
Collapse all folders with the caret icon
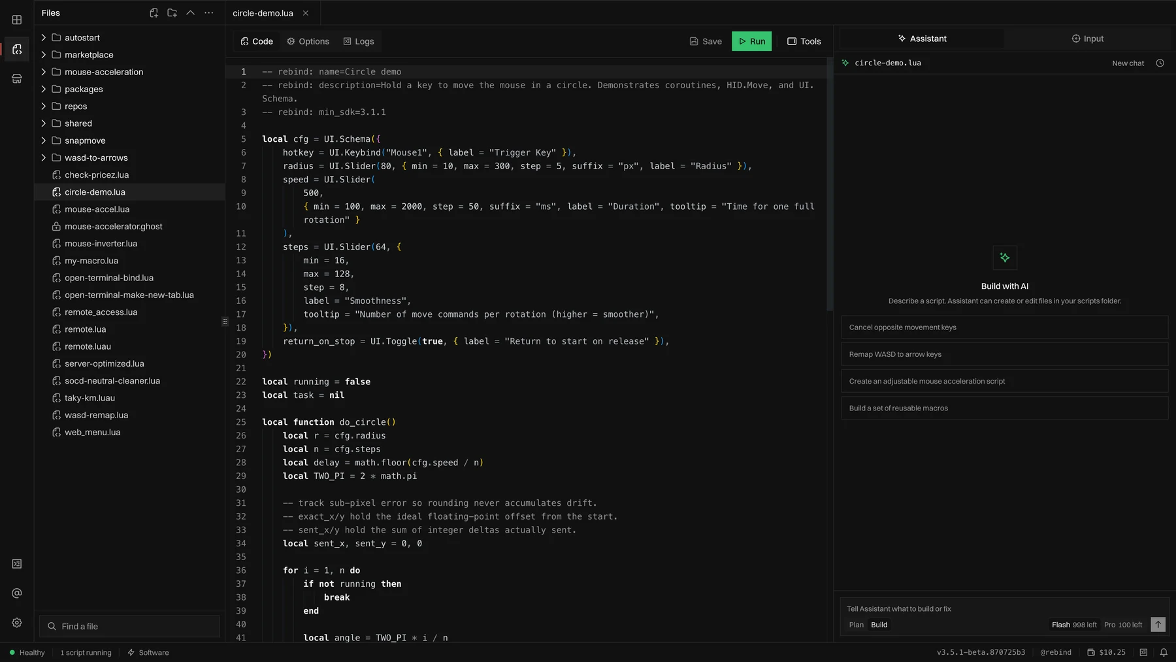[190, 12]
